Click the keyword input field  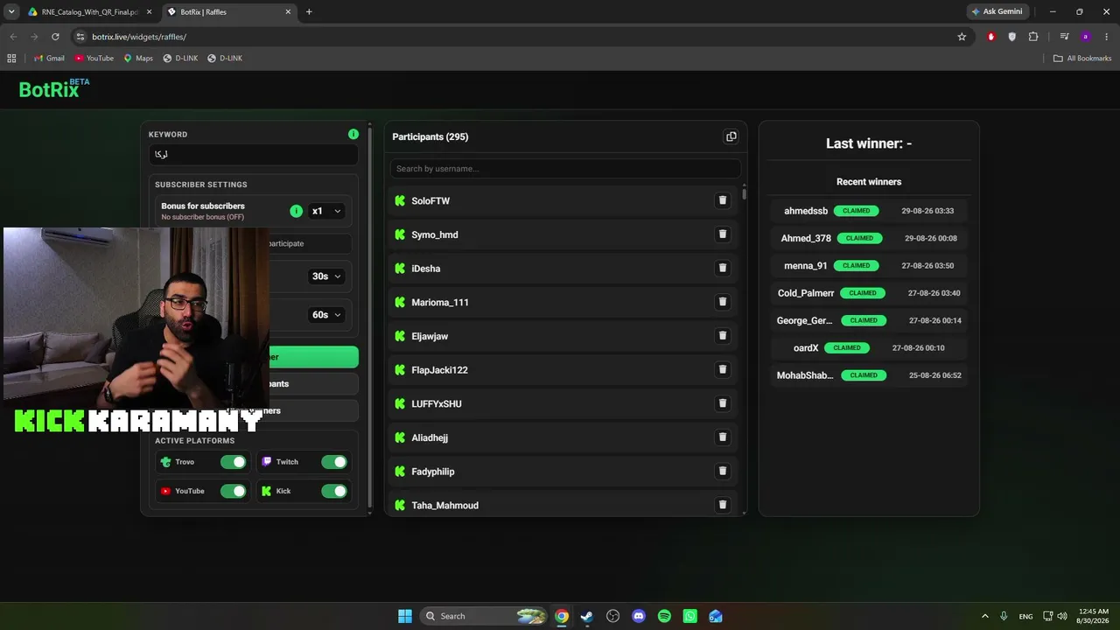[254, 154]
